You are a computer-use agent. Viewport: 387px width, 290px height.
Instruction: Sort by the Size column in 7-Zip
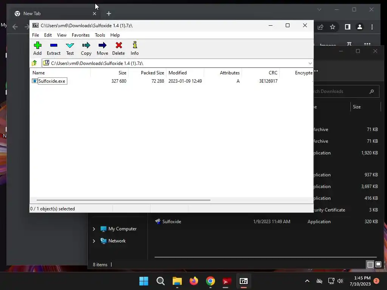pyautogui.click(x=122, y=73)
